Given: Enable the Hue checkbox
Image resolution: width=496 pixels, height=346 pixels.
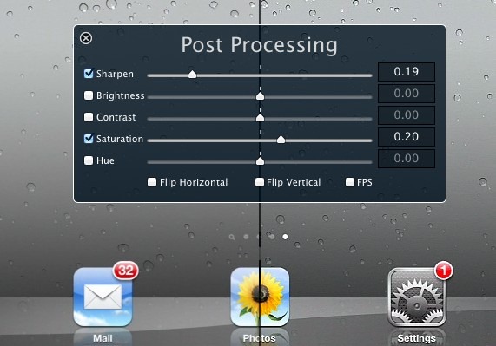Looking at the screenshot, I should (89, 160).
